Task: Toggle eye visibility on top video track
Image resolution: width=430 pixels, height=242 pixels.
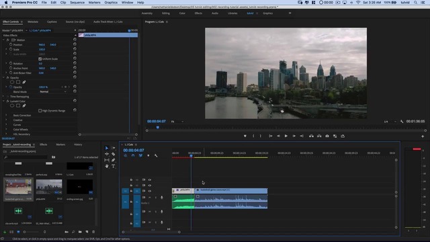Action: point(150,180)
